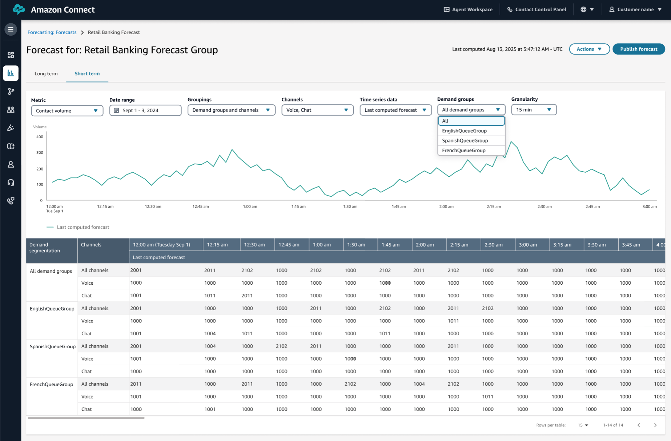Expand the Metric Contact volume dropdown

click(x=67, y=111)
